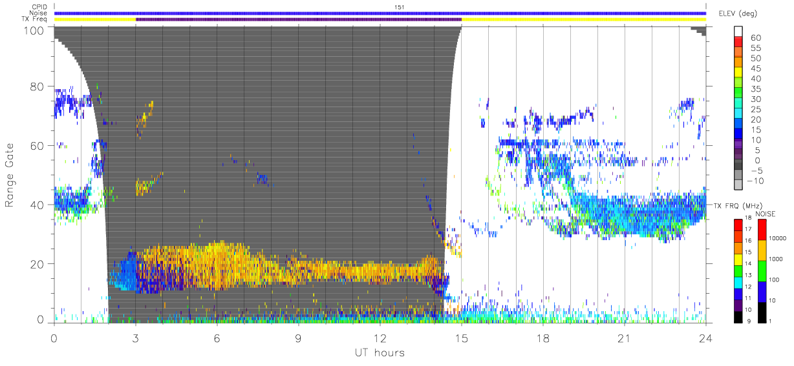Image resolution: width=794 pixels, height=366 pixels.
Task: Click the left yellow segment of the TX Freq strip
Action: [95, 19]
